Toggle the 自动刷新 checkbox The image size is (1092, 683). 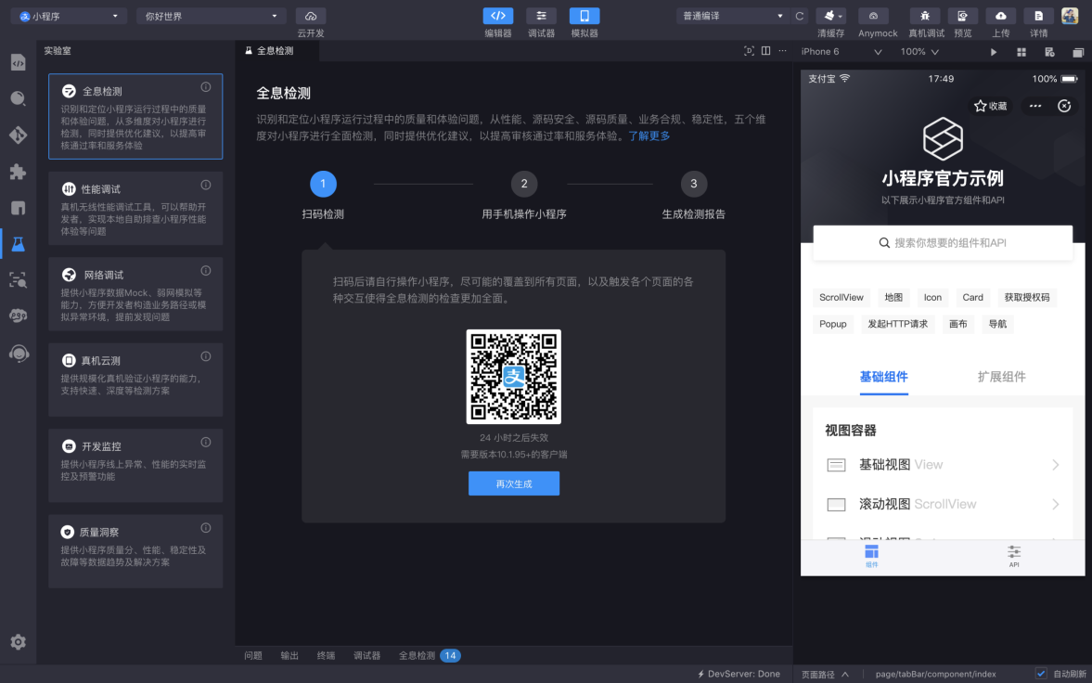pyautogui.click(x=1041, y=673)
